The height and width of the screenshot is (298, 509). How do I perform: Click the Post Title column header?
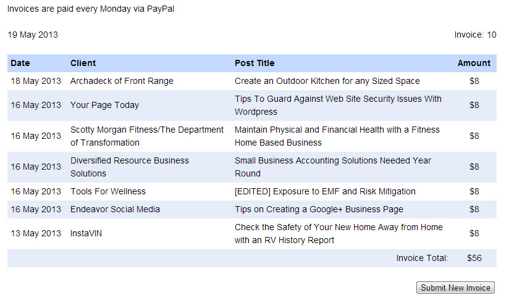[254, 63]
